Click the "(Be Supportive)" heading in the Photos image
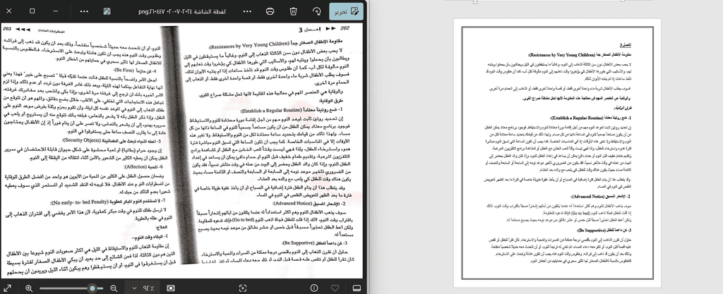Image resolution: width=723 pixels, height=294 pixels. (297, 243)
